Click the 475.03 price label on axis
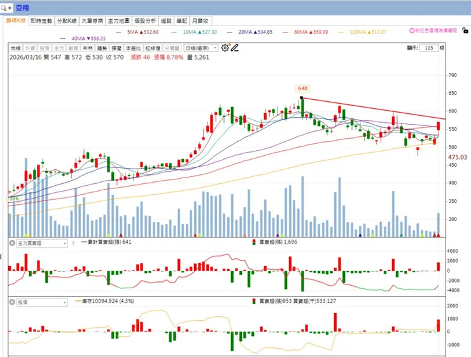The width and height of the screenshot is (471, 357). tap(458, 157)
